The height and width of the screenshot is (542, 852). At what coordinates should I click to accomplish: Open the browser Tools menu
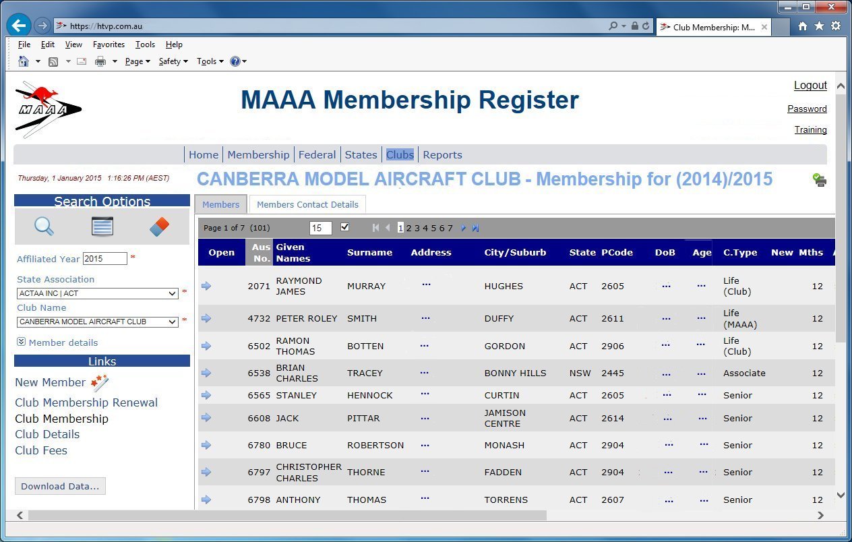coord(145,44)
